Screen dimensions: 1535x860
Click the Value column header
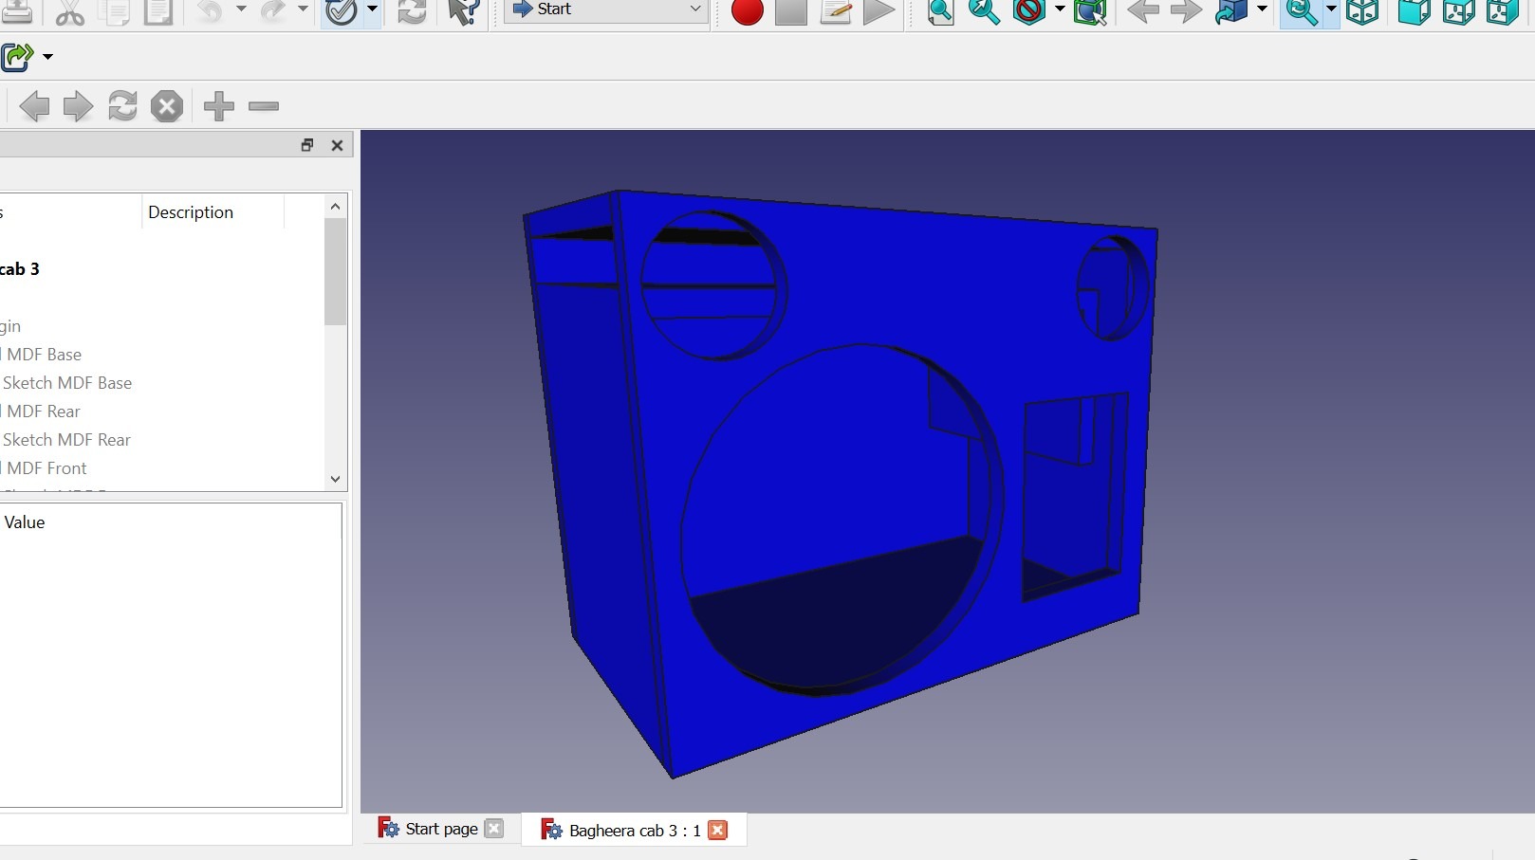[25, 522]
